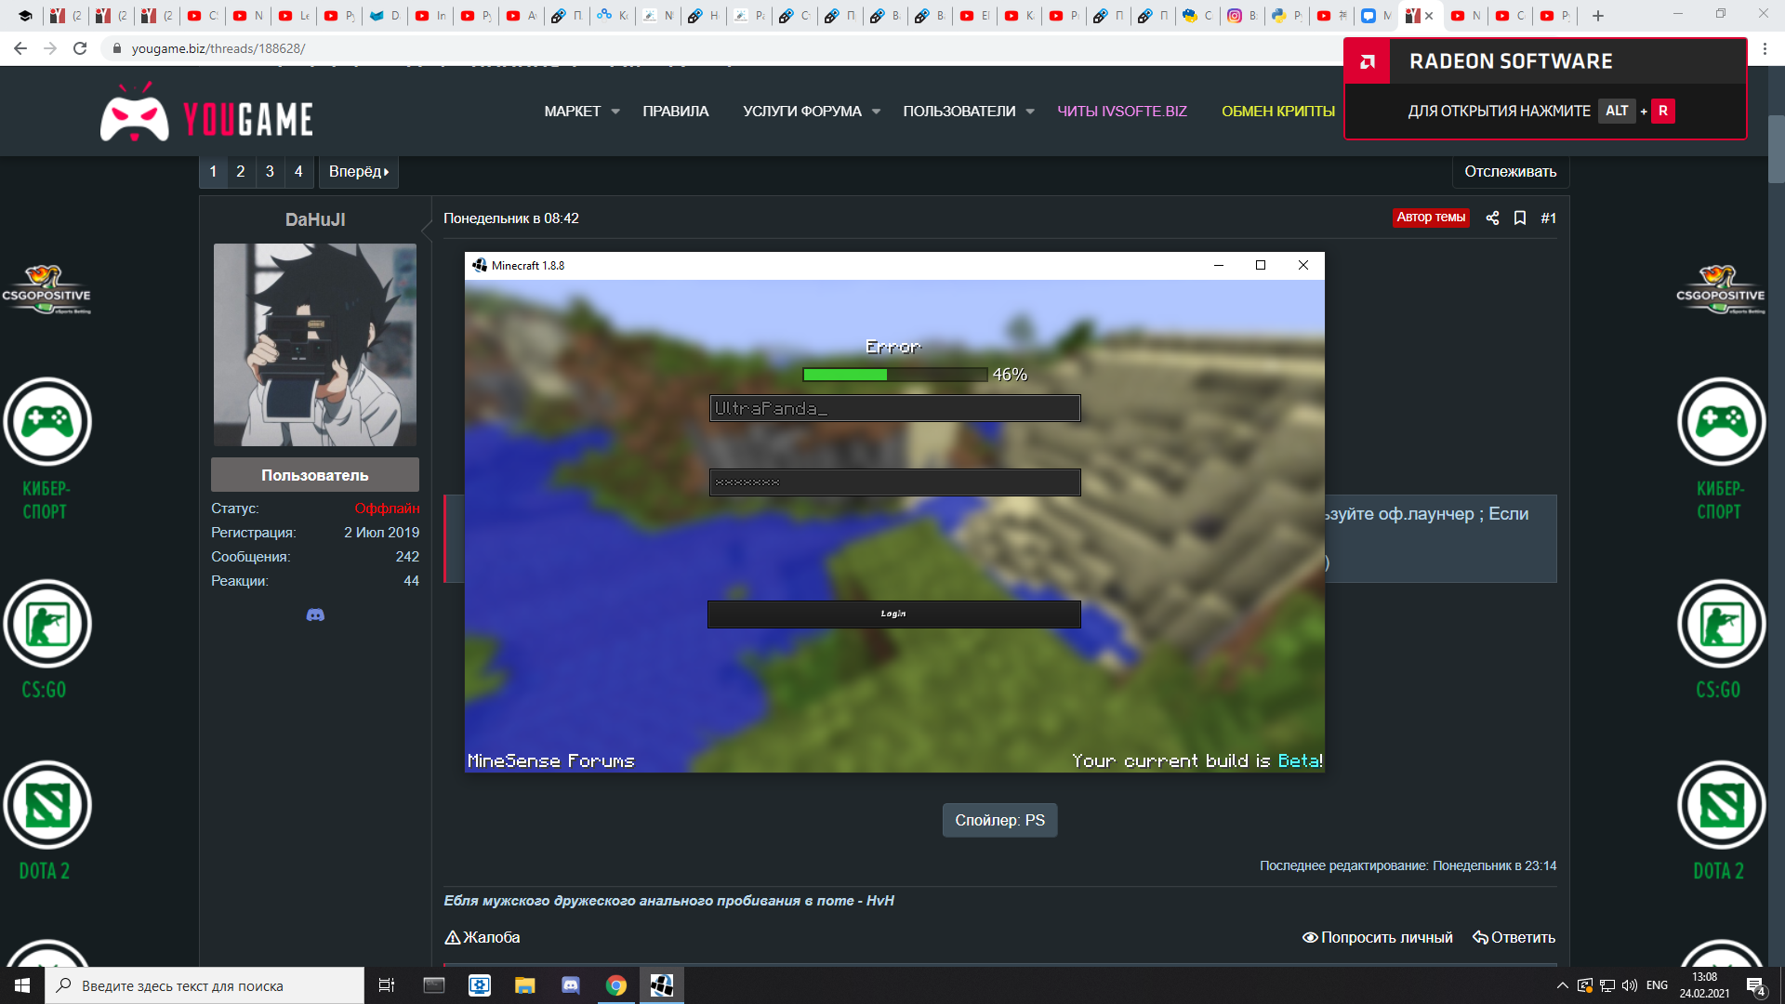Click the ENG language indicator

(1657, 985)
